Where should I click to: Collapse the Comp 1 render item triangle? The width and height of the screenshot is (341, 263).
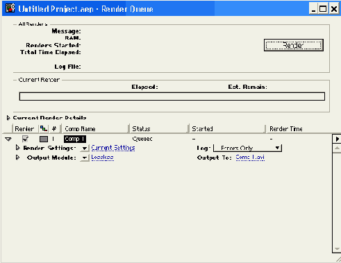8,139
